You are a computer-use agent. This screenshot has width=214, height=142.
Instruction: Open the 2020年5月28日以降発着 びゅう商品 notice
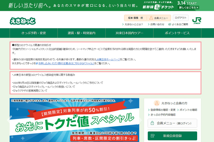[58, 83]
